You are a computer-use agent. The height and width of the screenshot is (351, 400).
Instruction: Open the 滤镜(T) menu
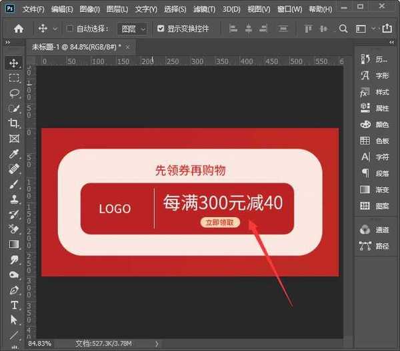[204, 9]
